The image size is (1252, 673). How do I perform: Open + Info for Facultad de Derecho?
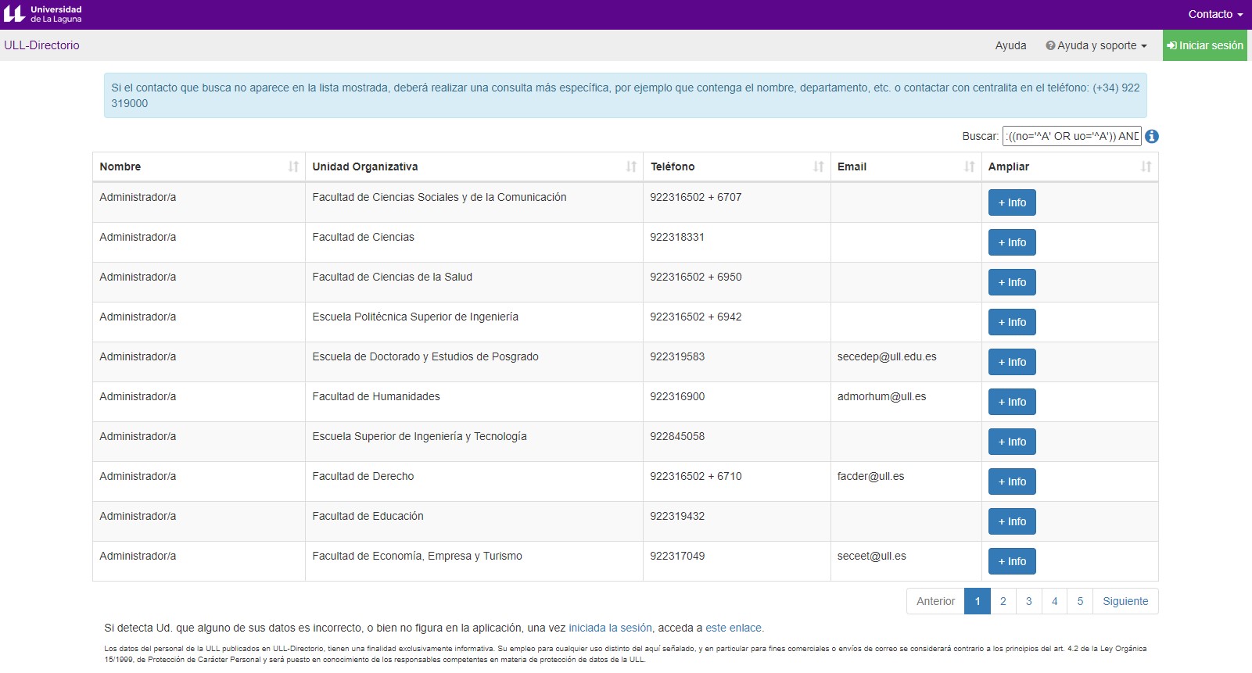click(1012, 481)
